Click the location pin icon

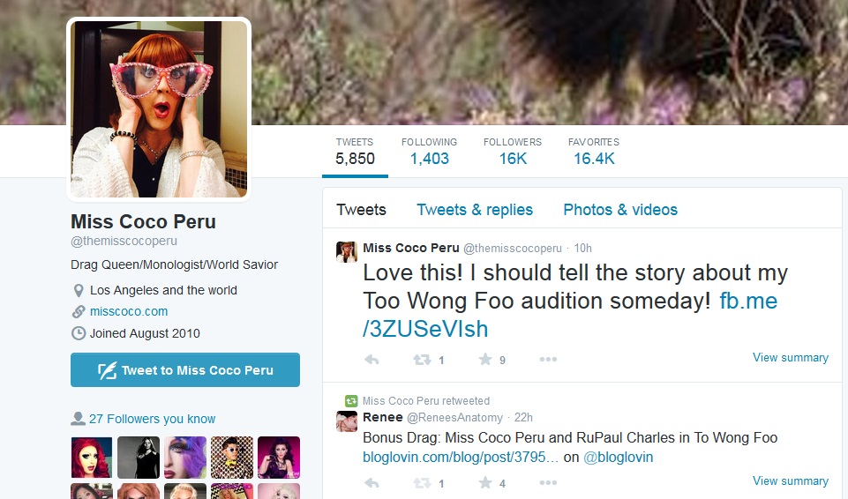[x=79, y=291]
